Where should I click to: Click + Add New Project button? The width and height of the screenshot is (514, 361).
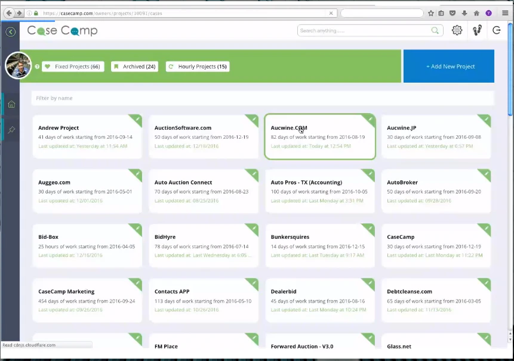tap(449, 66)
